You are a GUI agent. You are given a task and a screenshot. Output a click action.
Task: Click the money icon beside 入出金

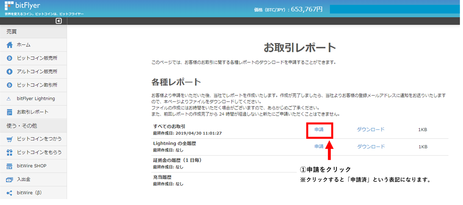tap(10, 179)
